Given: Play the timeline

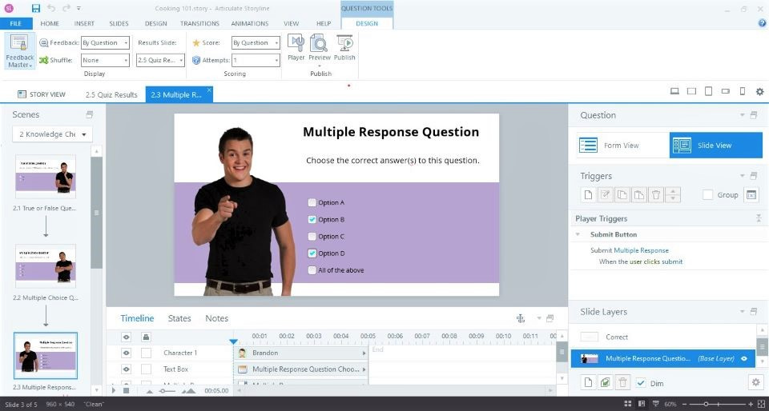Looking at the screenshot, I should [x=114, y=390].
